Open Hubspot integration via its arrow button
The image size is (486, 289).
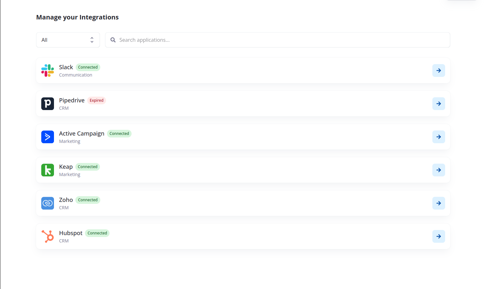coord(439,236)
